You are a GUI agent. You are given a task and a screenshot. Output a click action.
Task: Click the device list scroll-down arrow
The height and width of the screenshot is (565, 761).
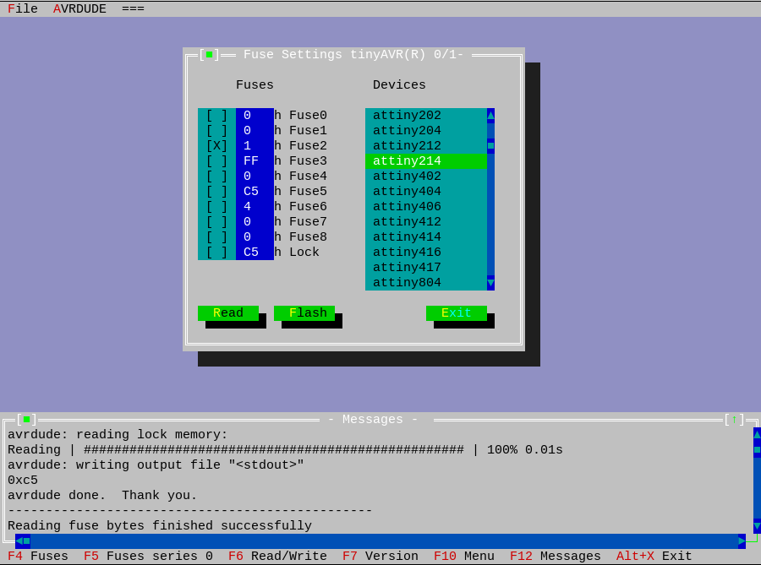(490, 282)
